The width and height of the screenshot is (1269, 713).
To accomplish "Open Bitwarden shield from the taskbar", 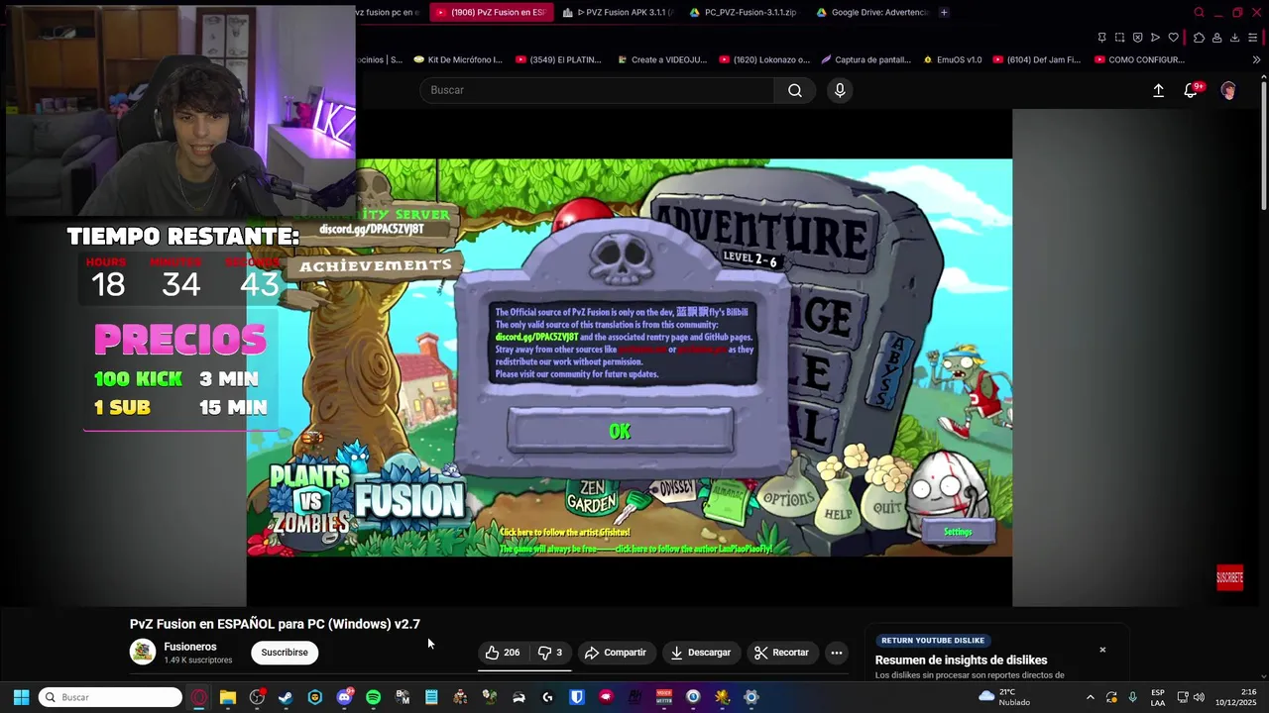I will pyautogui.click(x=576, y=697).
